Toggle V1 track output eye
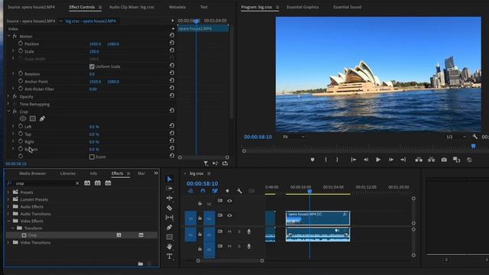Screen dimensions: 489x275 pos(229,215)
